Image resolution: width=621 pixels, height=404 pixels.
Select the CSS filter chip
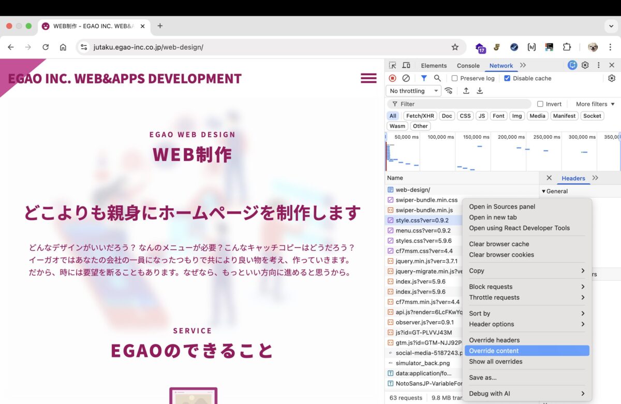point(465,116)
